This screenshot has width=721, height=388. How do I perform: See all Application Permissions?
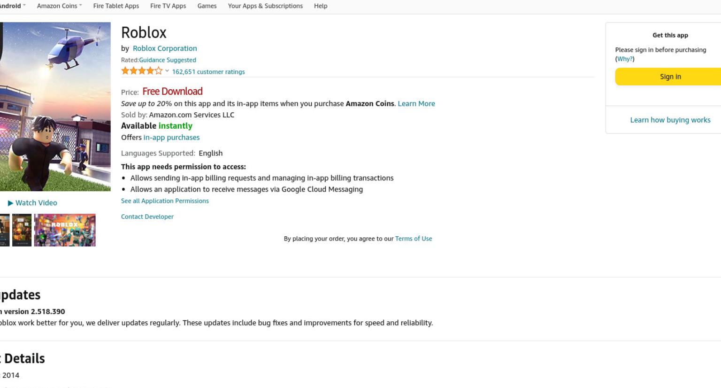tap(165, 201)
